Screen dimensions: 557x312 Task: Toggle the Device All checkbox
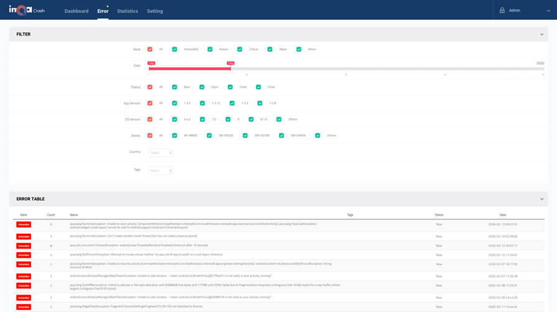[x=150, y=135]
